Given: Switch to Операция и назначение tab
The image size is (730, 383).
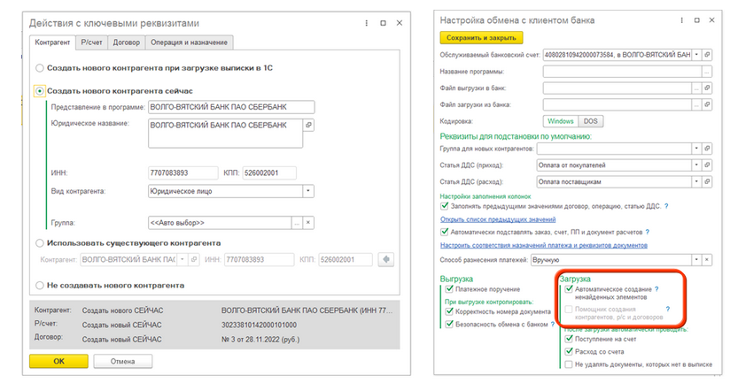Looking at the screenshot, I should [189, 42].
